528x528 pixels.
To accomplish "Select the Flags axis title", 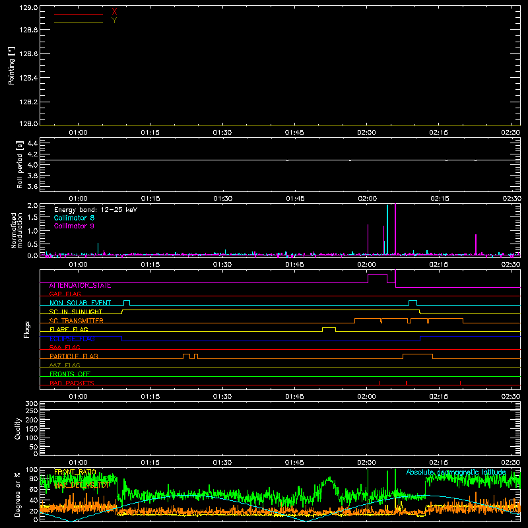I will [26, 329].
